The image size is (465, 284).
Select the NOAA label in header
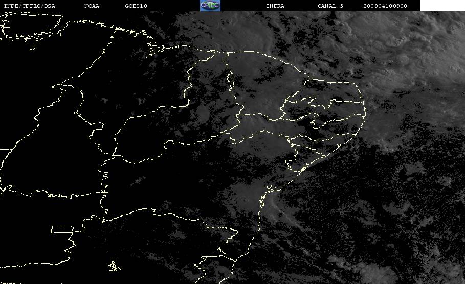click(x=92, y=6)
